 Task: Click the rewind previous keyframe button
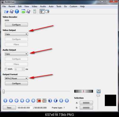click(28, 101)
